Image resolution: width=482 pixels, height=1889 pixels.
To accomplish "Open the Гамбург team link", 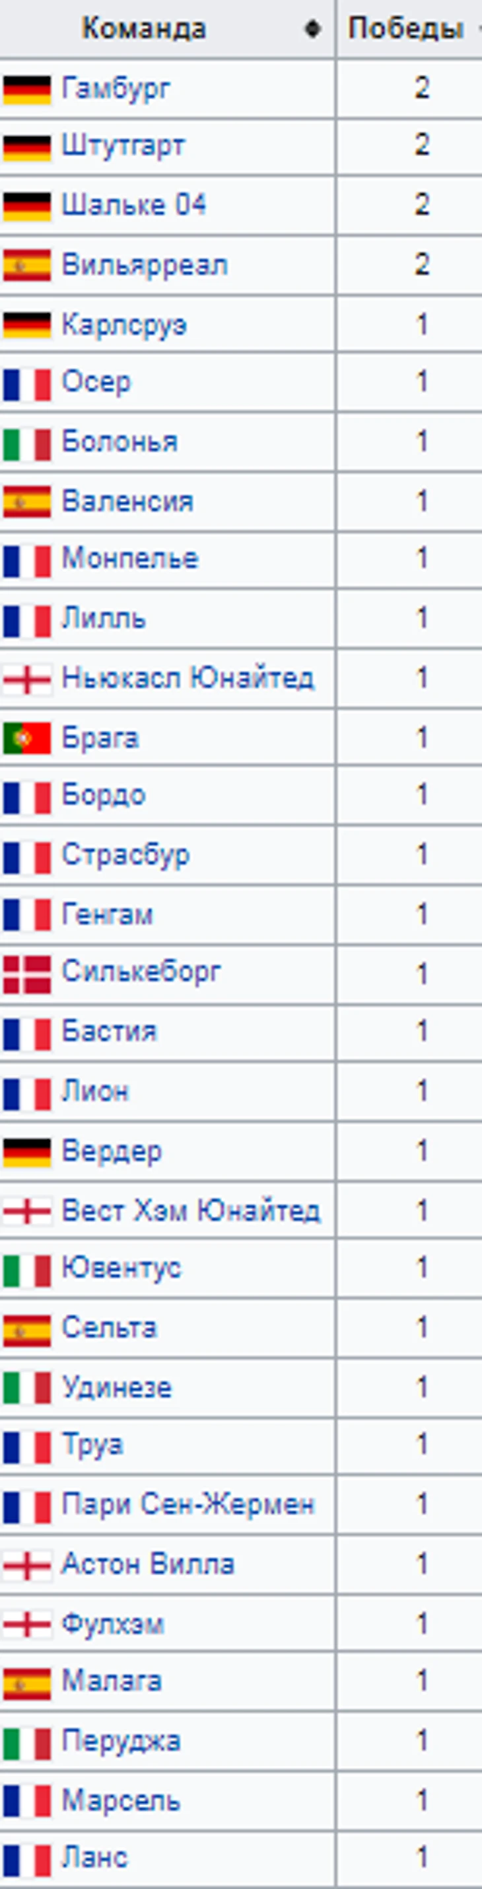I will [116, 89].
